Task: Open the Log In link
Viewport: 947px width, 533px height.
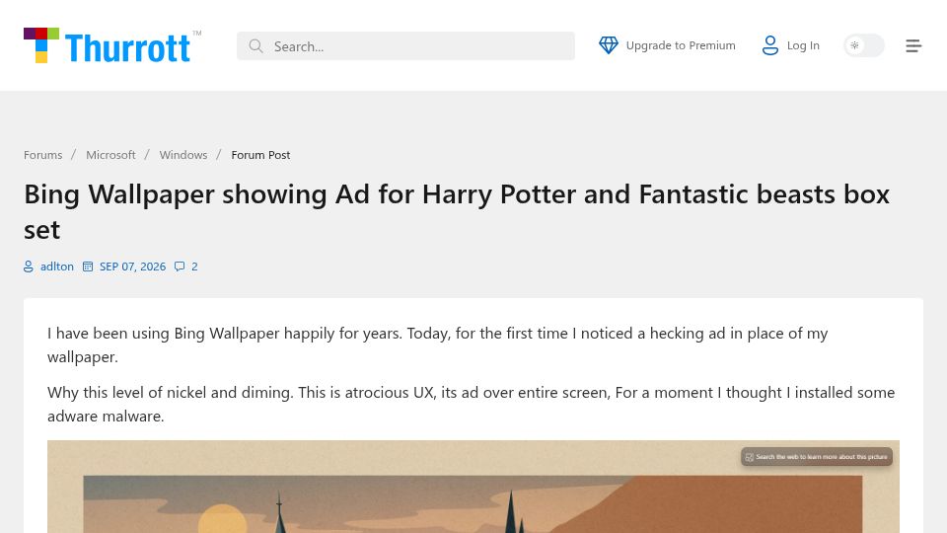Action: point(803,45)
